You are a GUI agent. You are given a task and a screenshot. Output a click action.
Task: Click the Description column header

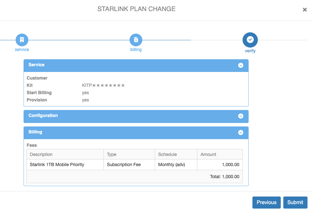(41, 154)
